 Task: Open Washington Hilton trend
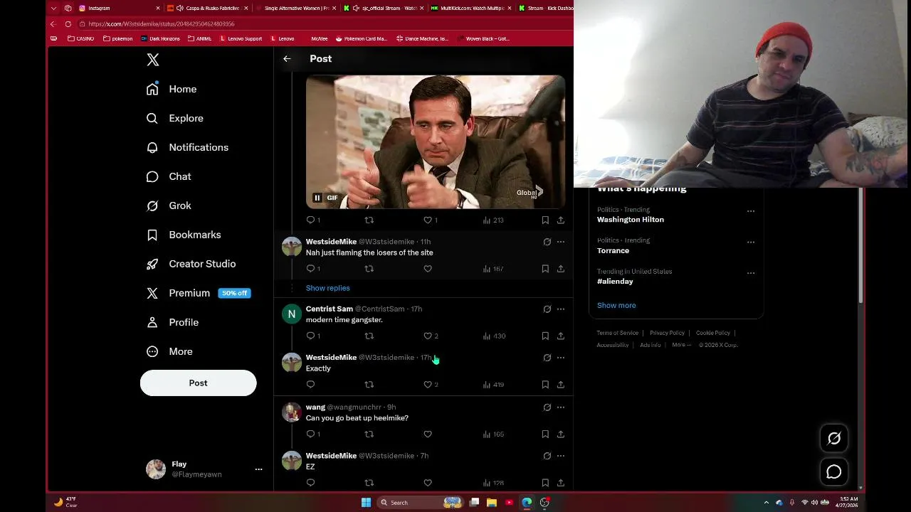[630, 219]
